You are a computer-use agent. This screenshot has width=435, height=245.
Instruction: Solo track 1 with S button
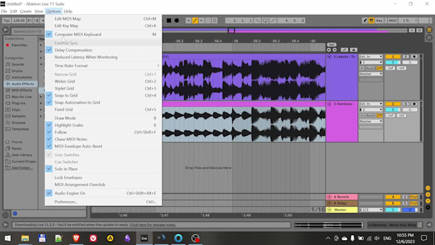tap(406, 56)
